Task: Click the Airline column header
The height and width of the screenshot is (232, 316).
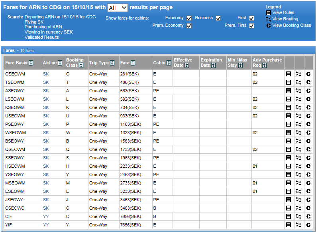Action: click(50, 63)
